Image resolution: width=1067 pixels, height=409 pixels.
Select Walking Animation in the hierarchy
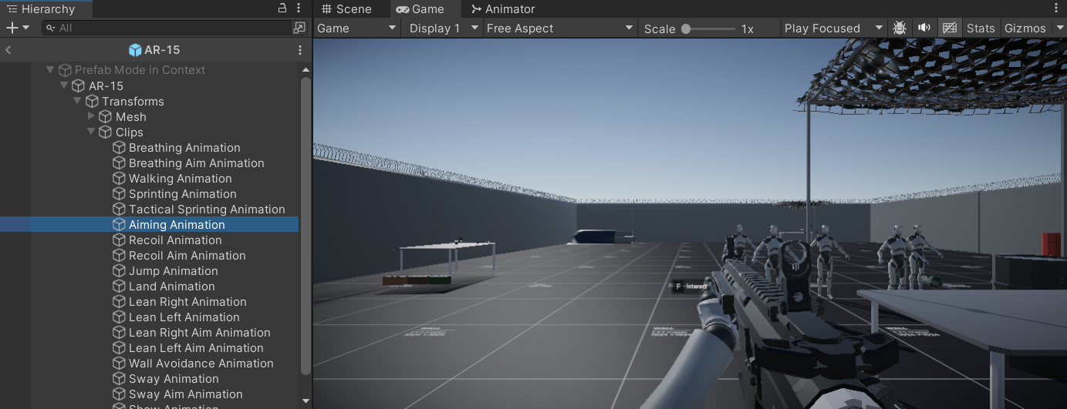coord(180,179)
